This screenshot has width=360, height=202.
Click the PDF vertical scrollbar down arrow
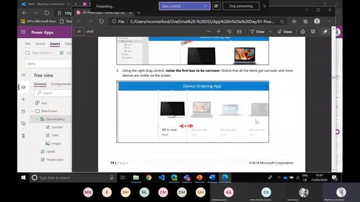click(334, 170)
